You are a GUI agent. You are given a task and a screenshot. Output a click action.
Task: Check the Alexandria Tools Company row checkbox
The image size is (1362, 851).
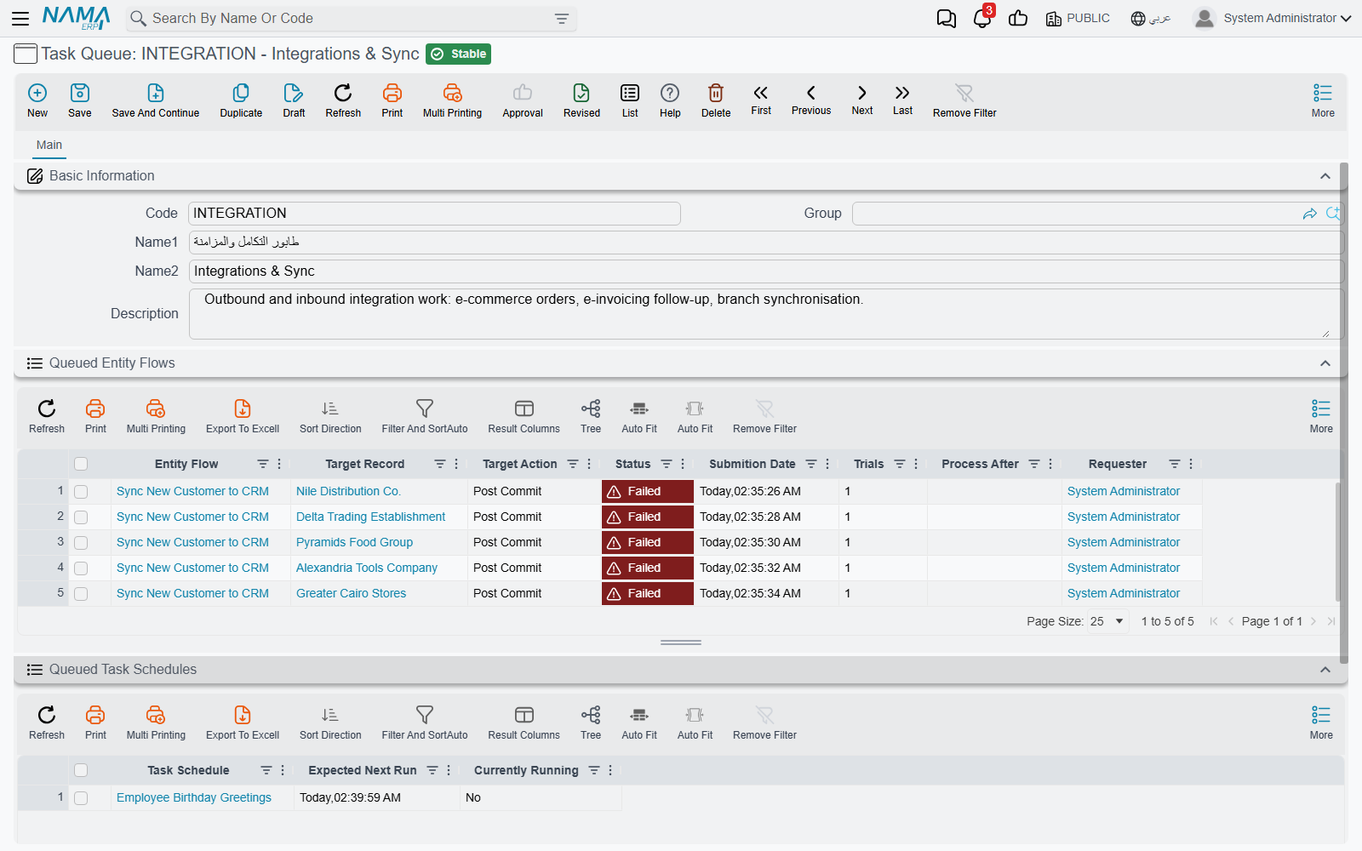(x=81, y=568)
